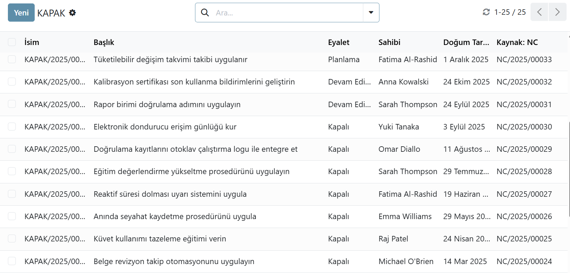
Task: Open the 'Küvet kullanımı tazeleme eğitimi verin' record
Action: [160, 239]
